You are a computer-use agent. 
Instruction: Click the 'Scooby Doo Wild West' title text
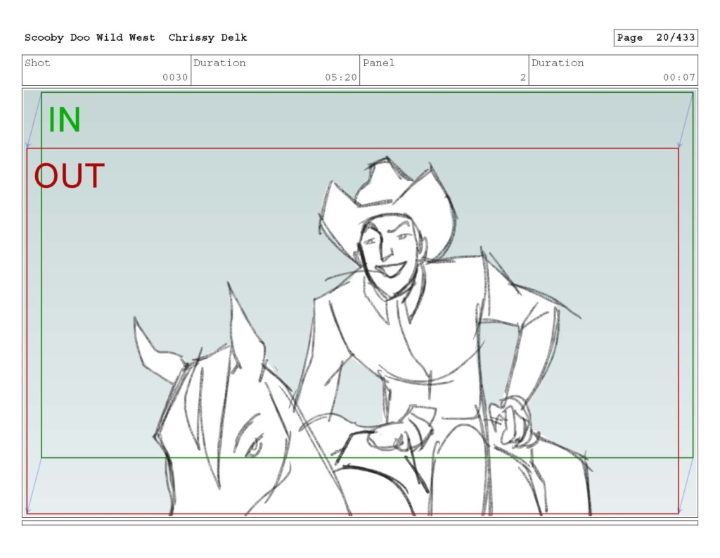click(89, 38)
